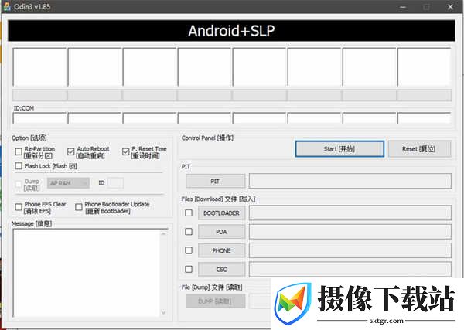Uncheck the Auto Reboot option
The image size is (464, 330).
pyautogui.click(x=70, y=152)
